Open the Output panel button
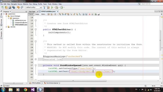Image resolution: width=163 pixels, height=92 pixels. click(6, 86)
